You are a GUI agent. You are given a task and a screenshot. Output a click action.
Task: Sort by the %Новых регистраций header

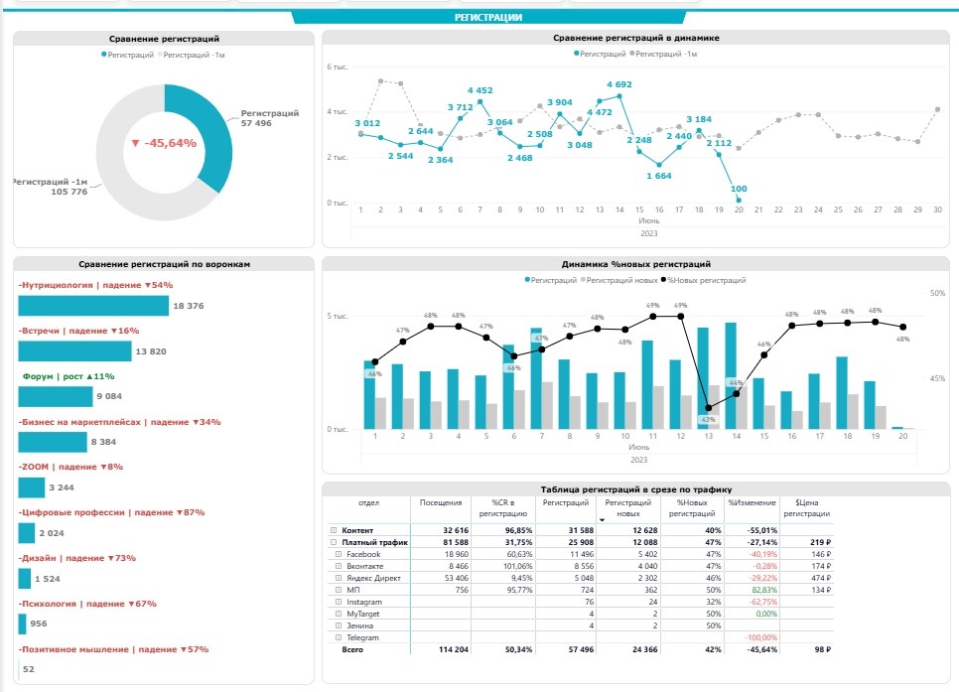692,508
